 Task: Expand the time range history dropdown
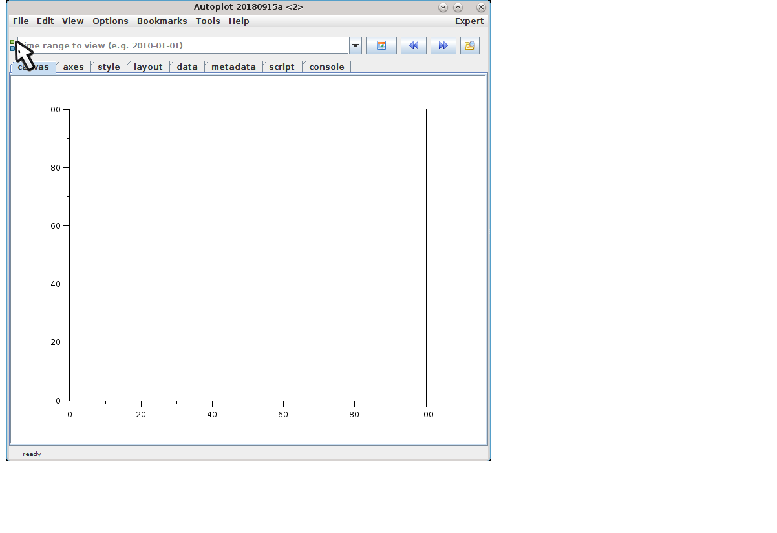pos(356,46)
